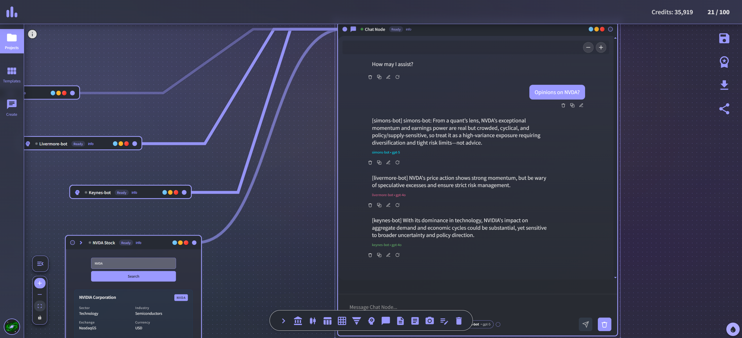Toggle the outlined circle on Chat Node header
This screenshot has width=742, height=338.
(x=611, y=29)
